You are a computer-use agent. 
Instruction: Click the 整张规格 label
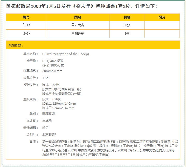pos(31,99)
